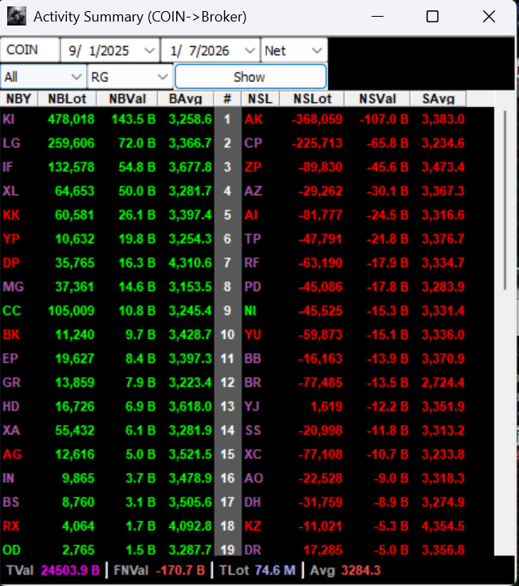Click the NSL column header
This screenshot has width=519, height=586.
pos(260,99)
